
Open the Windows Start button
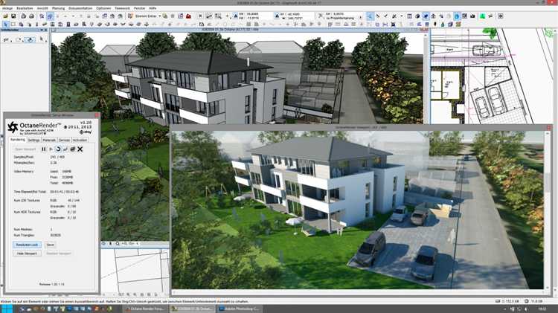tap(7, 309)
